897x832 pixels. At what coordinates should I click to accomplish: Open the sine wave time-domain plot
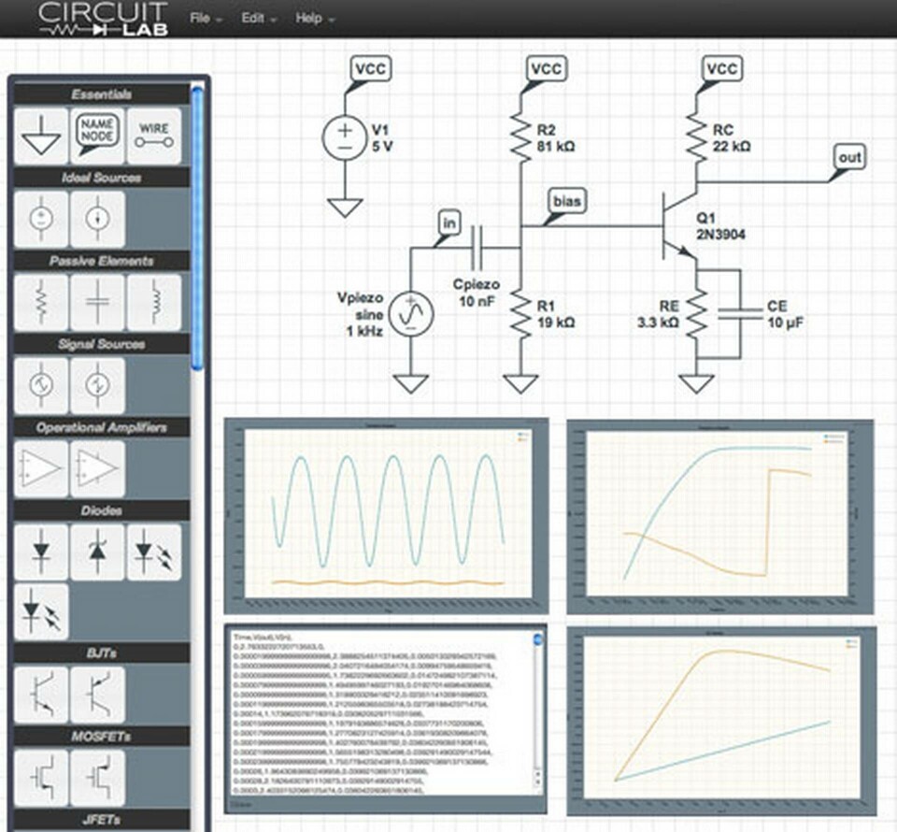387,516
